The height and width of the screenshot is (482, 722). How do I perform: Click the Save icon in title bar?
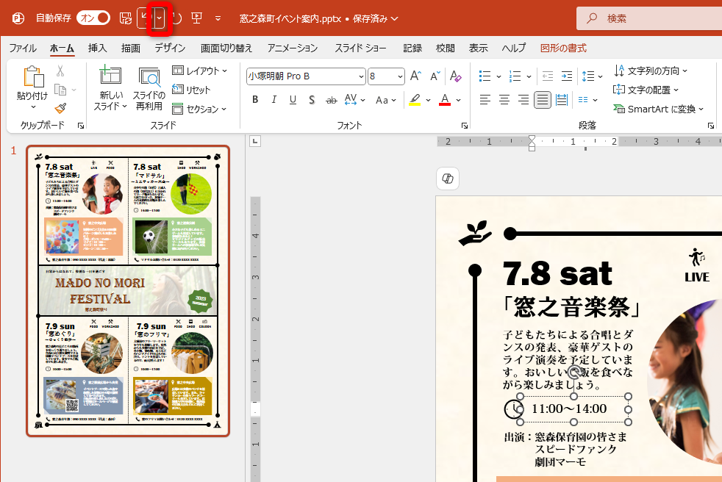125,18
